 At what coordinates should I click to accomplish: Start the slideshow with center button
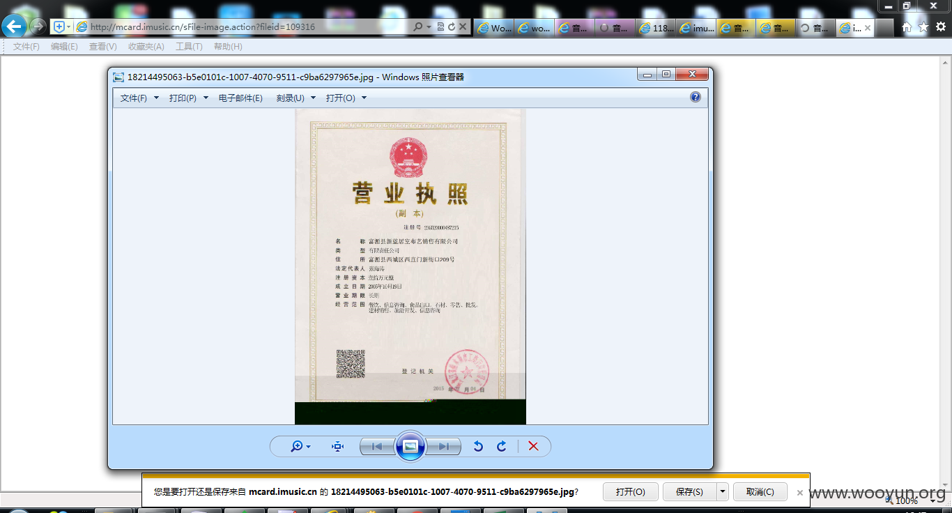pyautogui.click(x=410, y=446)
